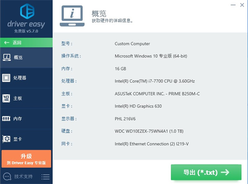Select the 处理器 CPU chip icon
Screen dimensions: 248x184
coord(6,78)
